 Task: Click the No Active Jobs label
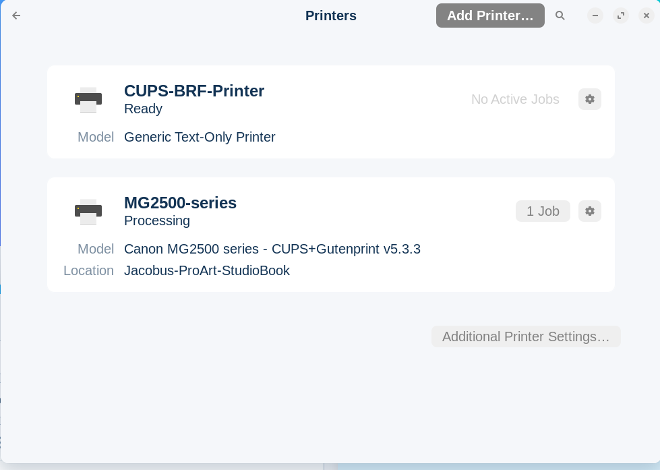pyautogui.click(x=515, y=99)
